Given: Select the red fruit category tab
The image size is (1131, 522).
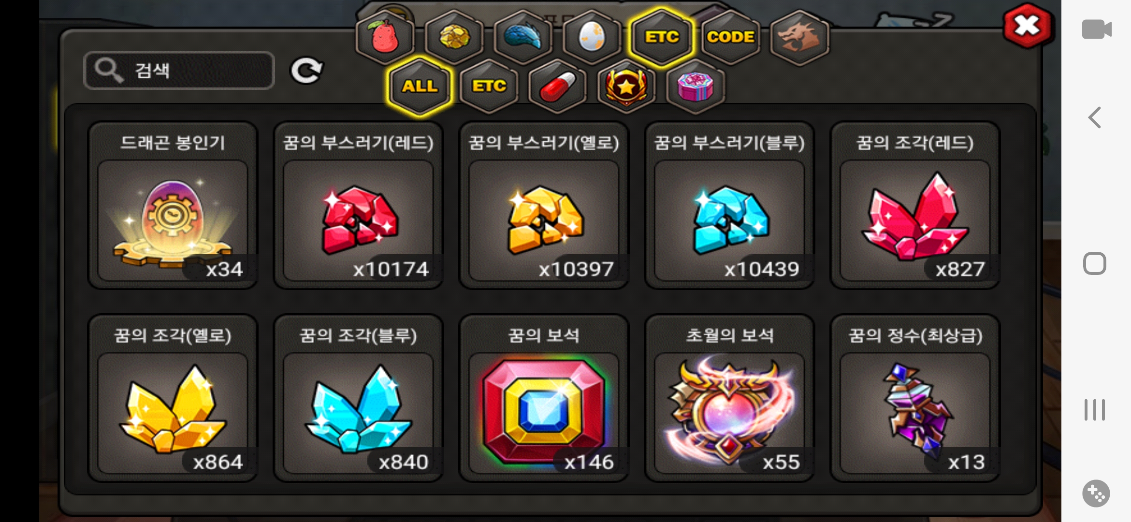Looking at the screenshot, I should (385, 37).
